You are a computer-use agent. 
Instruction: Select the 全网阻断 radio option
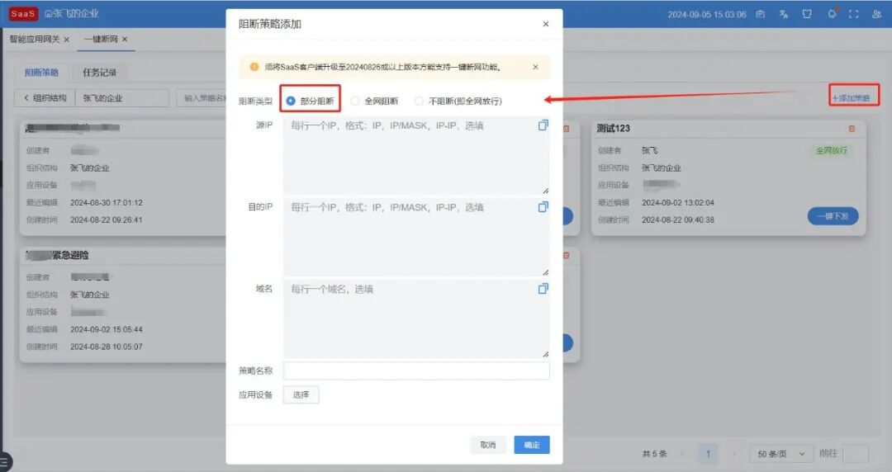(x=374, y=101)
